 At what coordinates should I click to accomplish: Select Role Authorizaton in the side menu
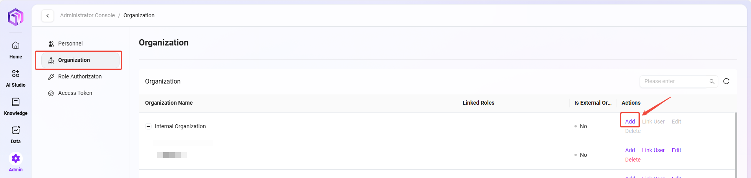point(80,76)
